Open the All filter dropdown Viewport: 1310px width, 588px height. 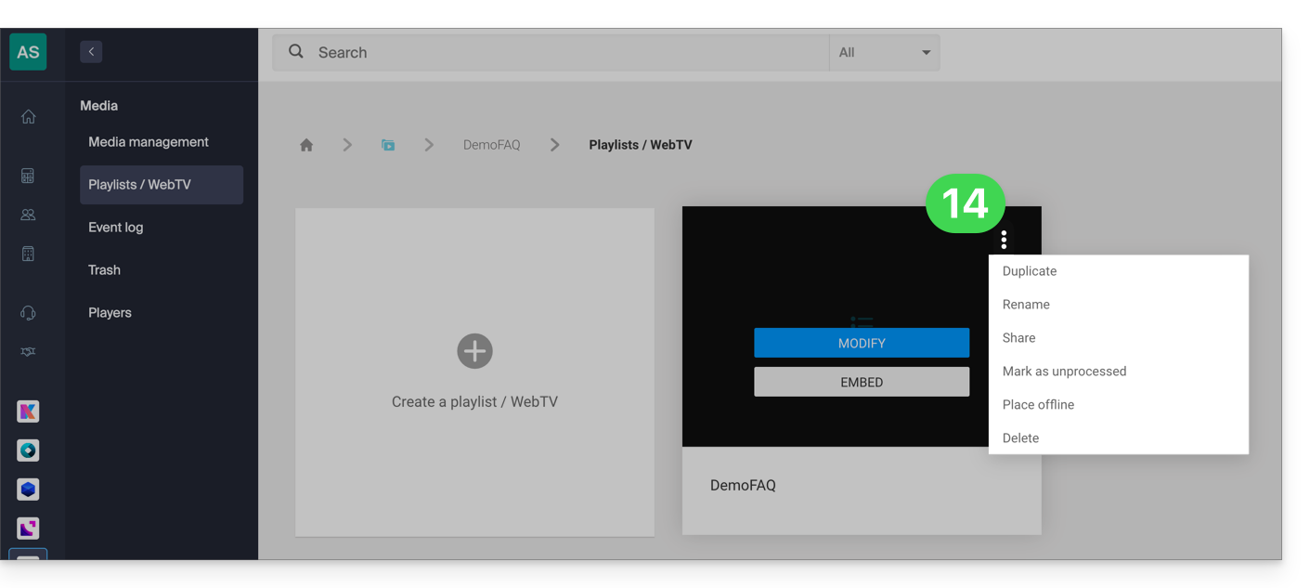coord(884,53)
